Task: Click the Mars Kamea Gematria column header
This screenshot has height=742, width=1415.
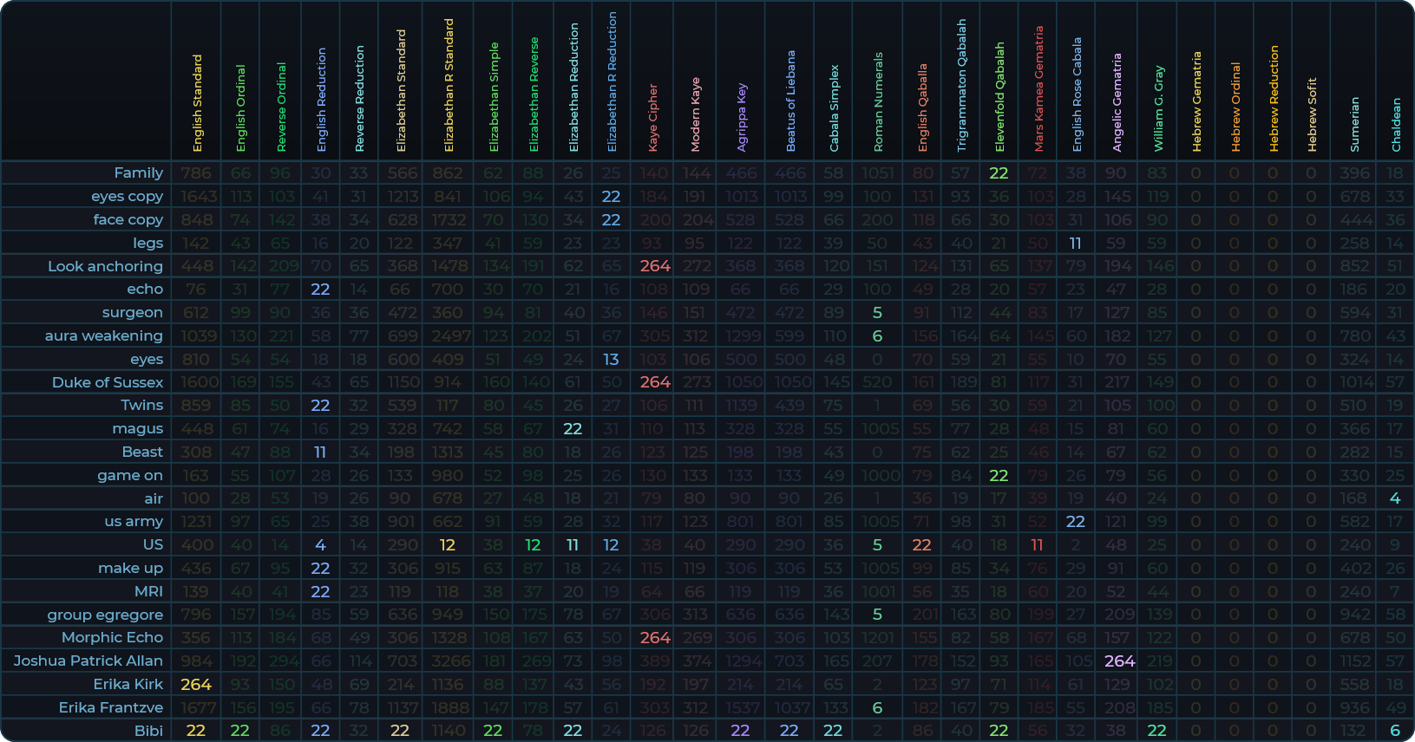Action: [x=1038, y=88]
